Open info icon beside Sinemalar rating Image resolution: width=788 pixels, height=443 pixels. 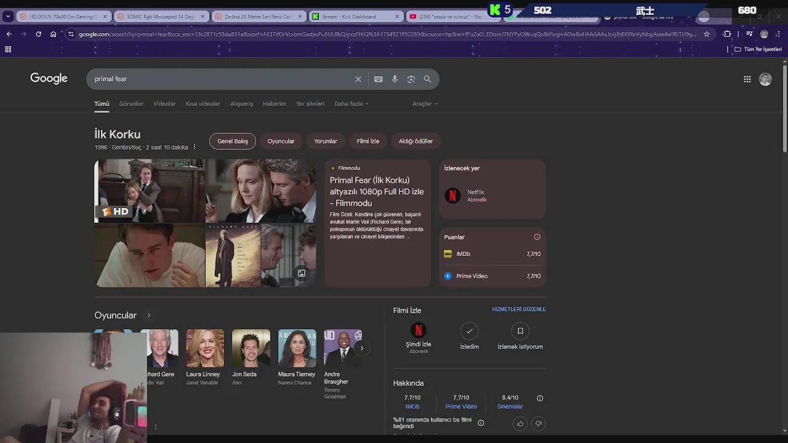click(x=540, y=398)
